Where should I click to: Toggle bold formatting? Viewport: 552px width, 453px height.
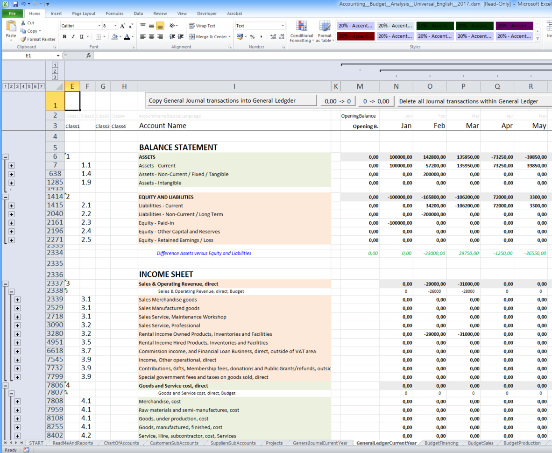click(65, 36)
